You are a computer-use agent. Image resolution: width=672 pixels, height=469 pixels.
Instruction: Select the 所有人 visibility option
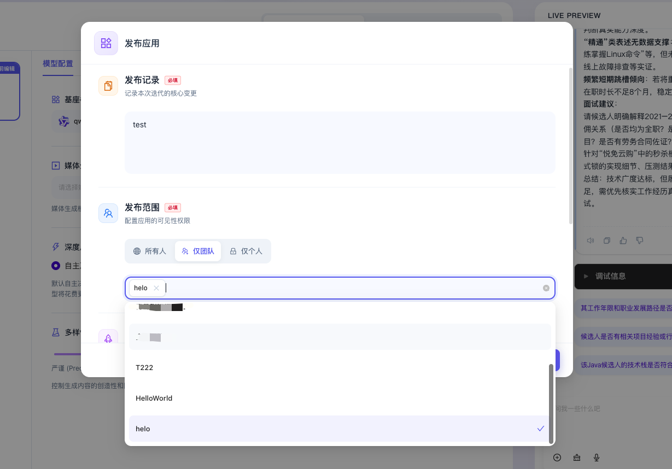click(150, 251)
